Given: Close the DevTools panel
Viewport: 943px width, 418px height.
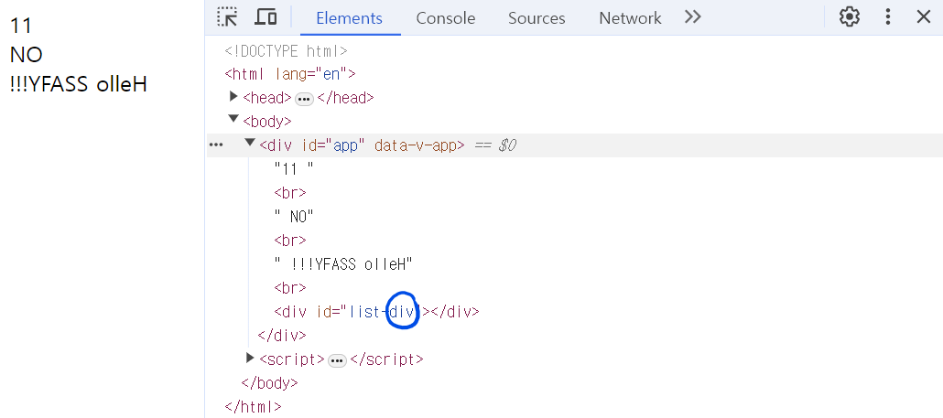Looking at the screenshot, I should [923, 16].
